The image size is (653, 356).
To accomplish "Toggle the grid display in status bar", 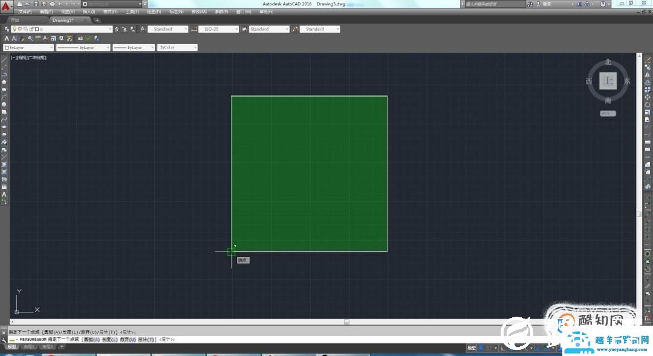I will pos(481,348).
